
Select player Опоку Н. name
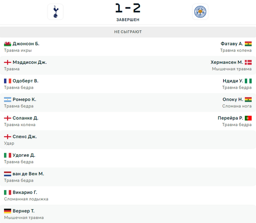[233, 99]
